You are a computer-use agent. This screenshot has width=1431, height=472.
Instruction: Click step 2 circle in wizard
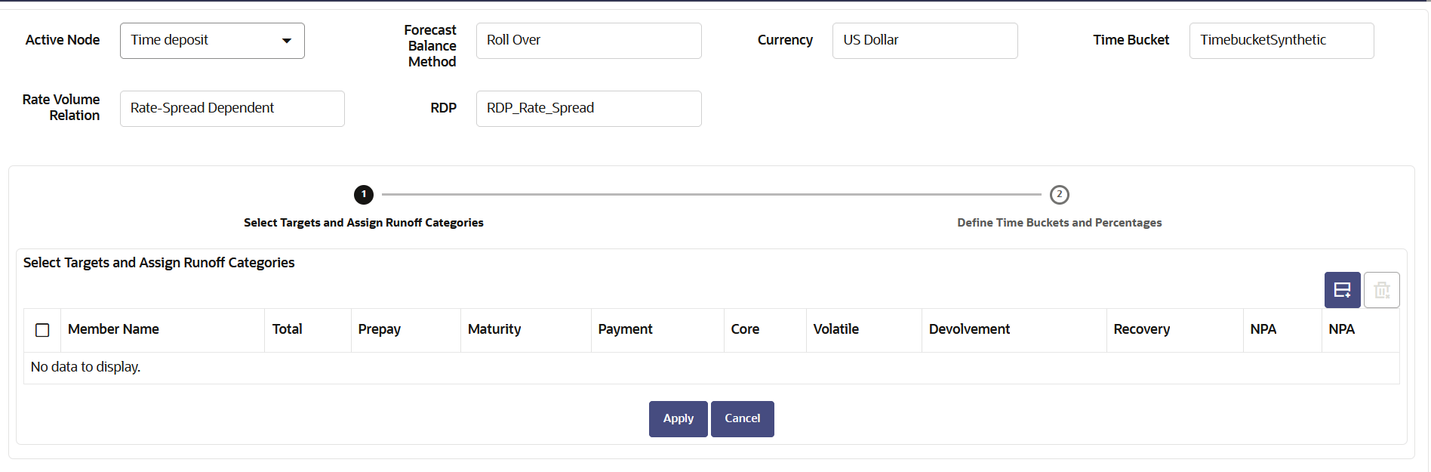click(x=1060, y=195)
